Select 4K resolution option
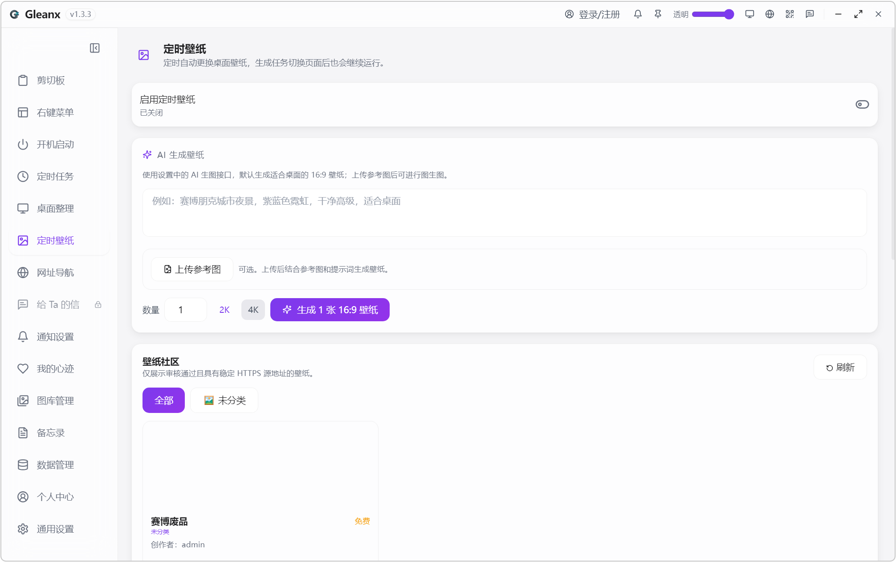The height and width of the screenshot is (562, 896). click(253, 310)
